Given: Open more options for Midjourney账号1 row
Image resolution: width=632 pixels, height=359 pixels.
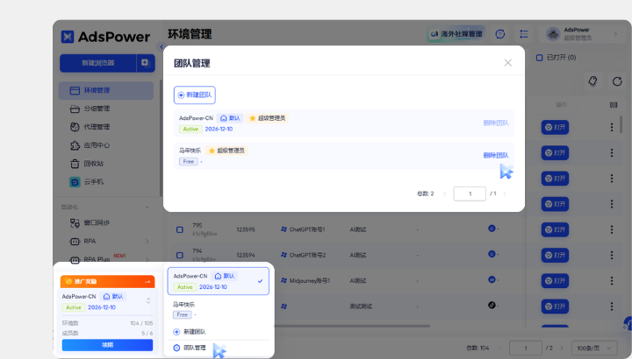Looking at the screenshot, I should (x=612, y=280).
